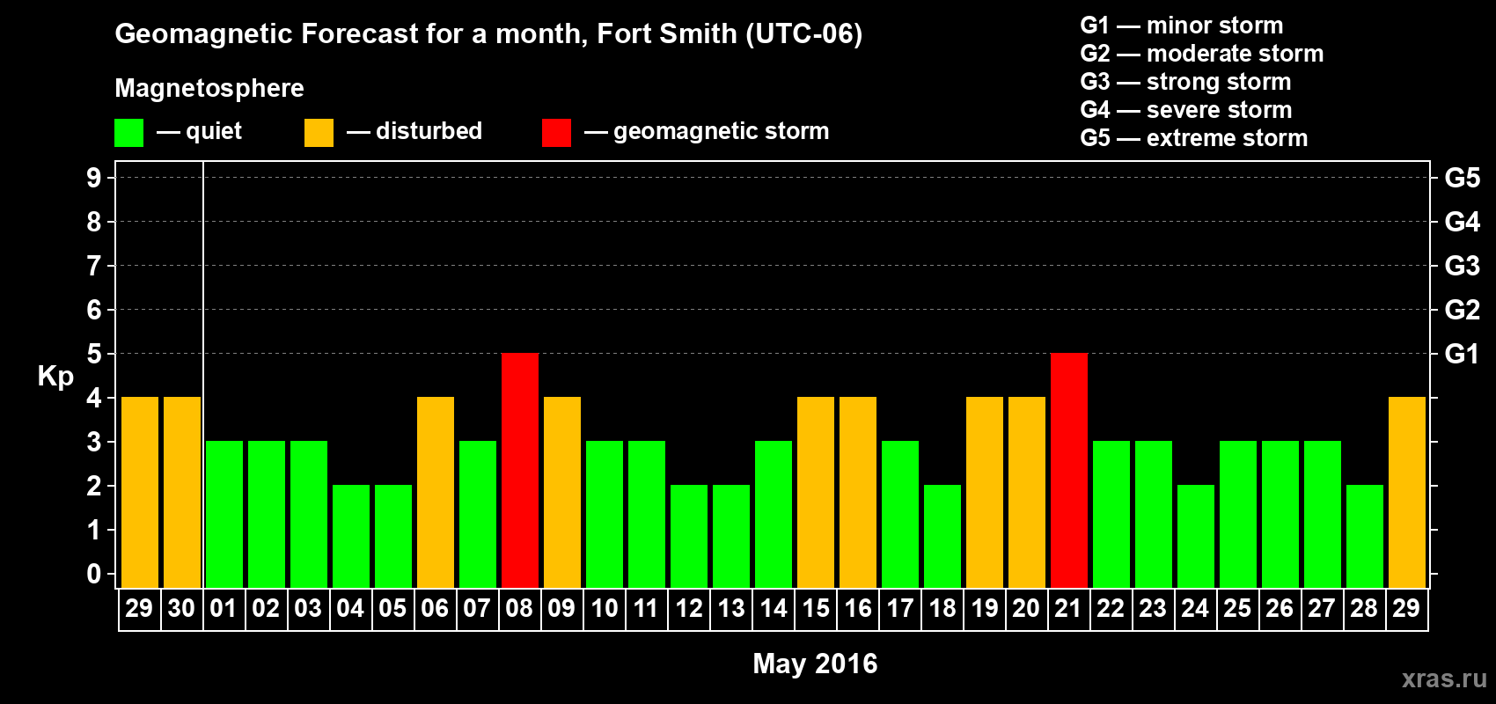The image size is (1496, 704).
Task: Click date label 13 on the axis
Action: (x=730, y=609)
